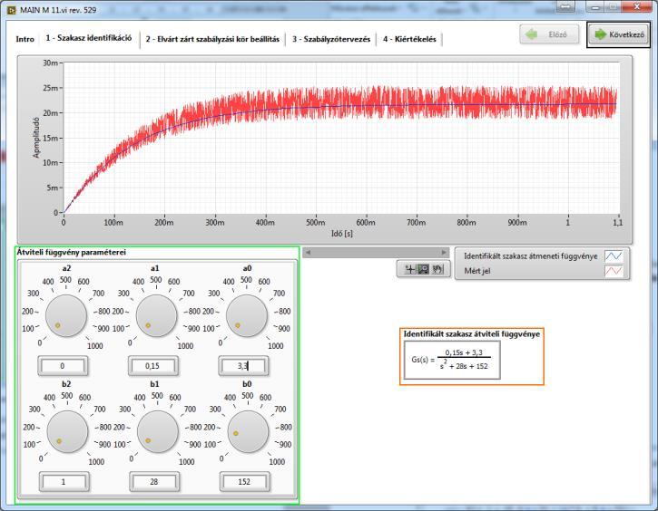The image size is (658, 511).
Task: Click Identifikált szakasz átviteli függvénye heading
Action: pyautogui.click(x=472, y=333)
